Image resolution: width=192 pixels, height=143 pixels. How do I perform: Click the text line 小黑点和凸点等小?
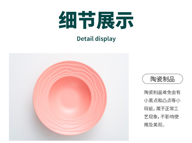[x=162, y=100]
